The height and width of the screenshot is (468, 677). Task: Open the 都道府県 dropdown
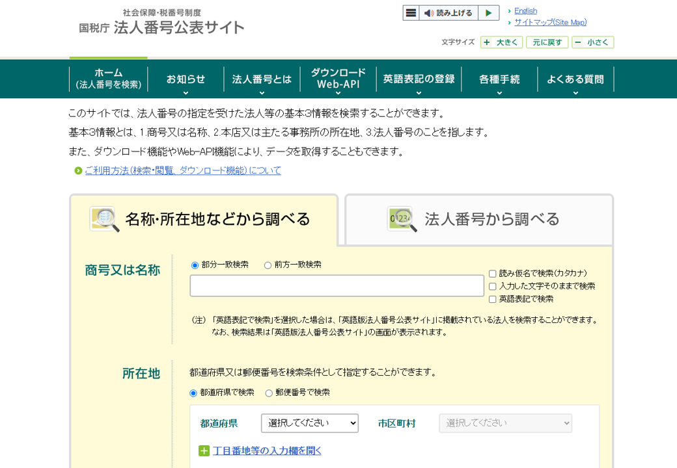tap(310, 423)
